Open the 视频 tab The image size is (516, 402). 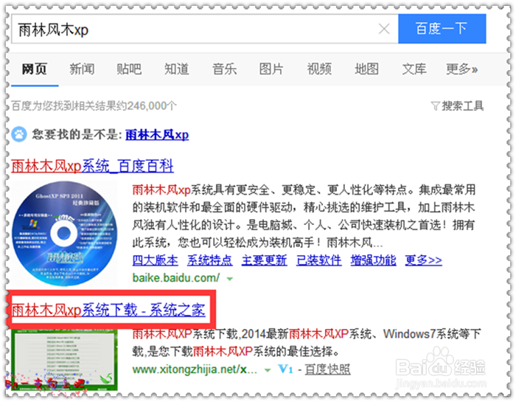[x=319, y=69]
